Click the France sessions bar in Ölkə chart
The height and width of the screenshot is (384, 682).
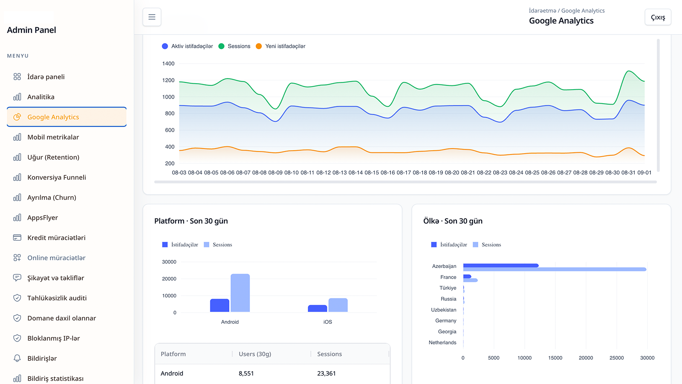tap(471, 280)
